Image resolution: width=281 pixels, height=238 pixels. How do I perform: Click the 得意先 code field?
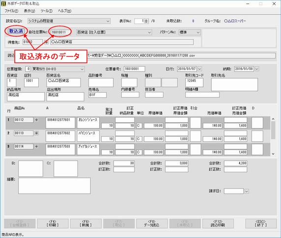coord(32,42)
